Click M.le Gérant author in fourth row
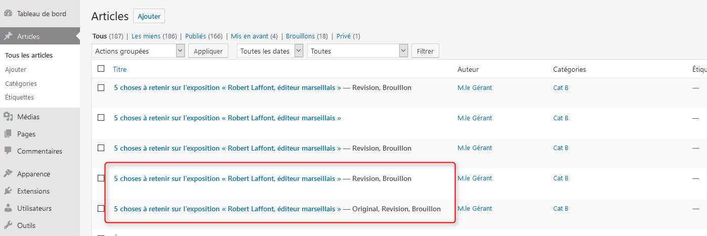The width and height of the screenshot is (707, 236). [x=475, y=178]
